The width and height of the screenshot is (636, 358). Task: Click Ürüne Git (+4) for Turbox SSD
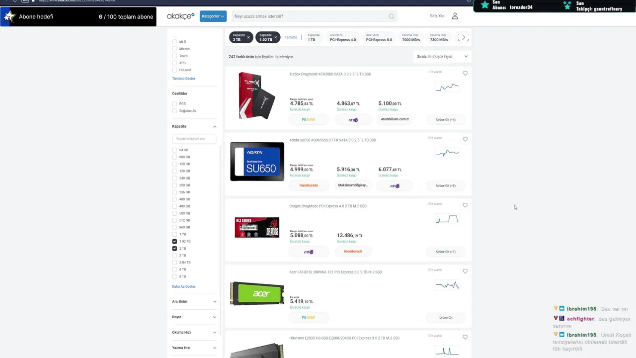click(446, 119)
